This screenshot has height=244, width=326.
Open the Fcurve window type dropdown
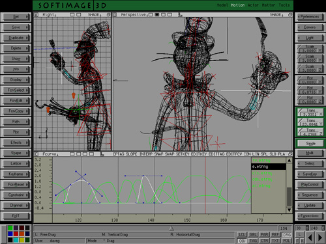point(50,154)
